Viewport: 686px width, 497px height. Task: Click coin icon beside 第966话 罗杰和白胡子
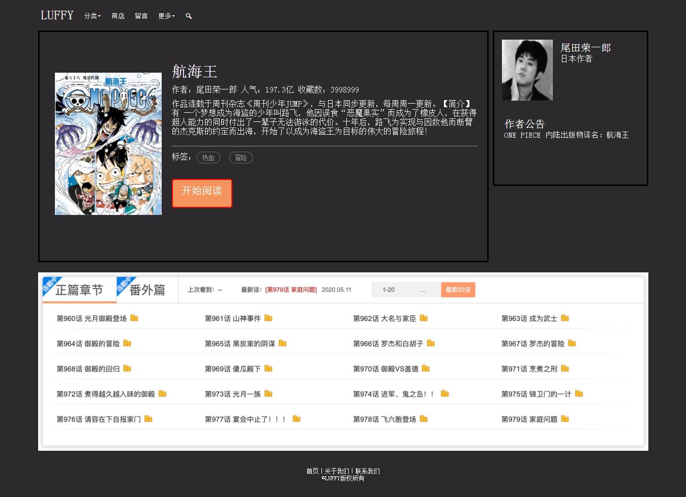[431, 344]
